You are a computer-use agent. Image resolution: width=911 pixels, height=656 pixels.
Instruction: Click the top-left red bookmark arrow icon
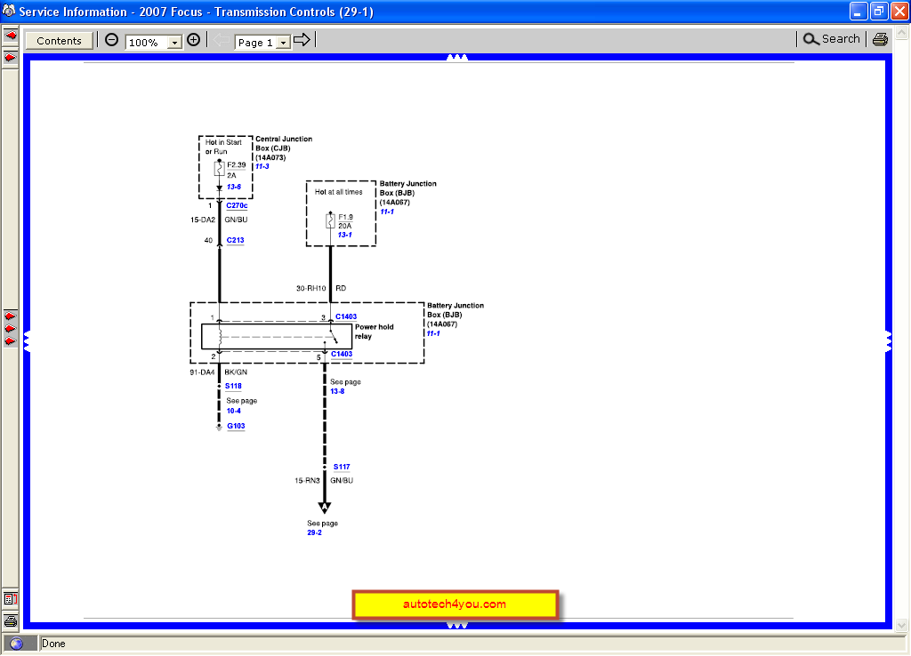tap(10, 35)
